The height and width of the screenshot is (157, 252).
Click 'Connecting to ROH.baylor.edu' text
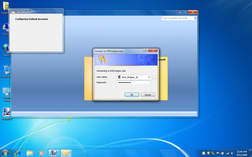(x=111, y=71)
